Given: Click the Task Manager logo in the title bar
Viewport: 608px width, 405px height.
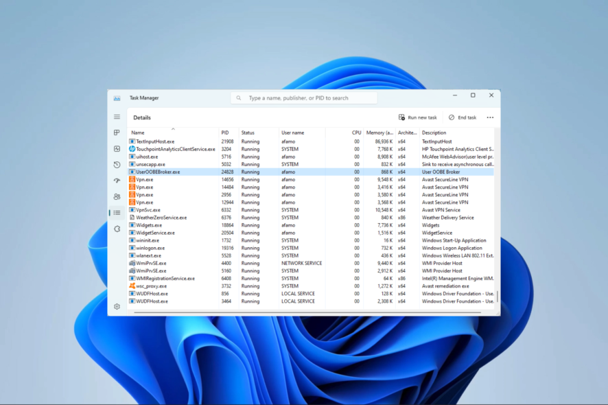Looking at the screenshot, I should [117, 97].
